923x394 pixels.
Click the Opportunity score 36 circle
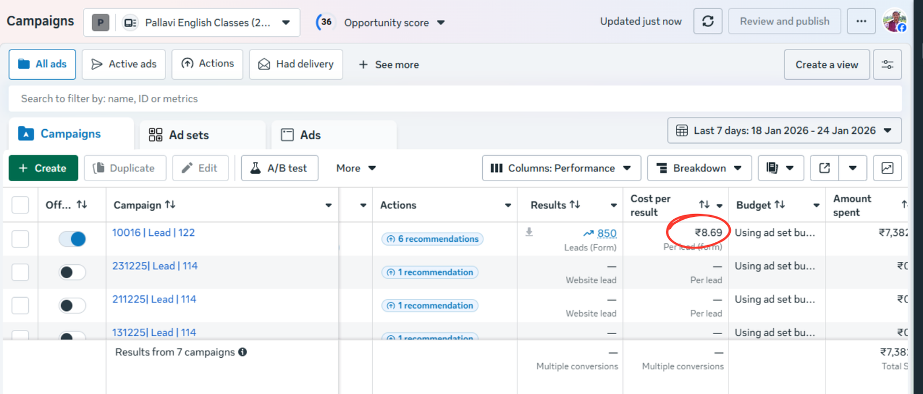pyautogui.click(x=326, y=22)
